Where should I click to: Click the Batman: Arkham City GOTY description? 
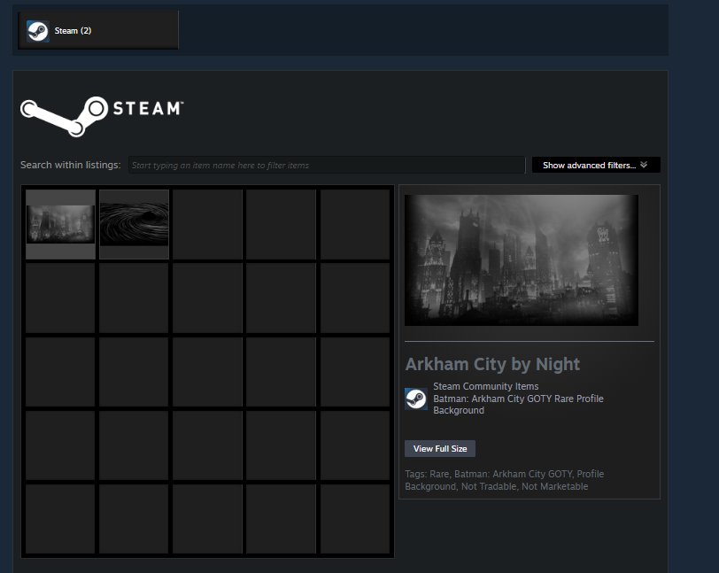pyautogui.click(x=518, y=404)
